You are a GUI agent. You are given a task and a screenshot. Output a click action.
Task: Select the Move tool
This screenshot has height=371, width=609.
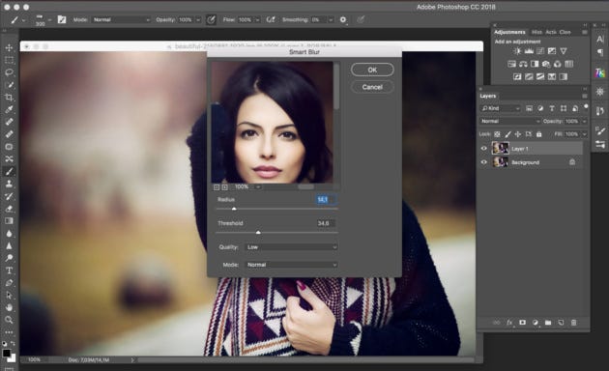(9, 47)
